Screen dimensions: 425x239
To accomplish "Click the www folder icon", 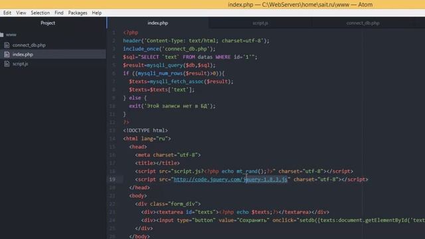I will [x=1, y=35].
